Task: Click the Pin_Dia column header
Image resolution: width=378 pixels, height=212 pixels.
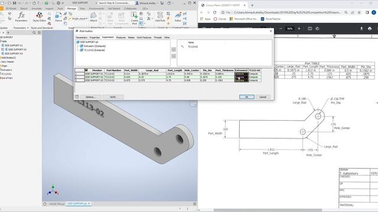Action: [207, 70]
